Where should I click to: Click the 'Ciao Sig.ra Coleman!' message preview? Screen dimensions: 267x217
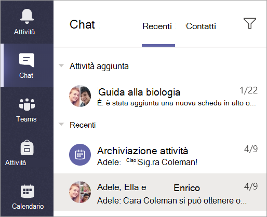pos(162,162)
